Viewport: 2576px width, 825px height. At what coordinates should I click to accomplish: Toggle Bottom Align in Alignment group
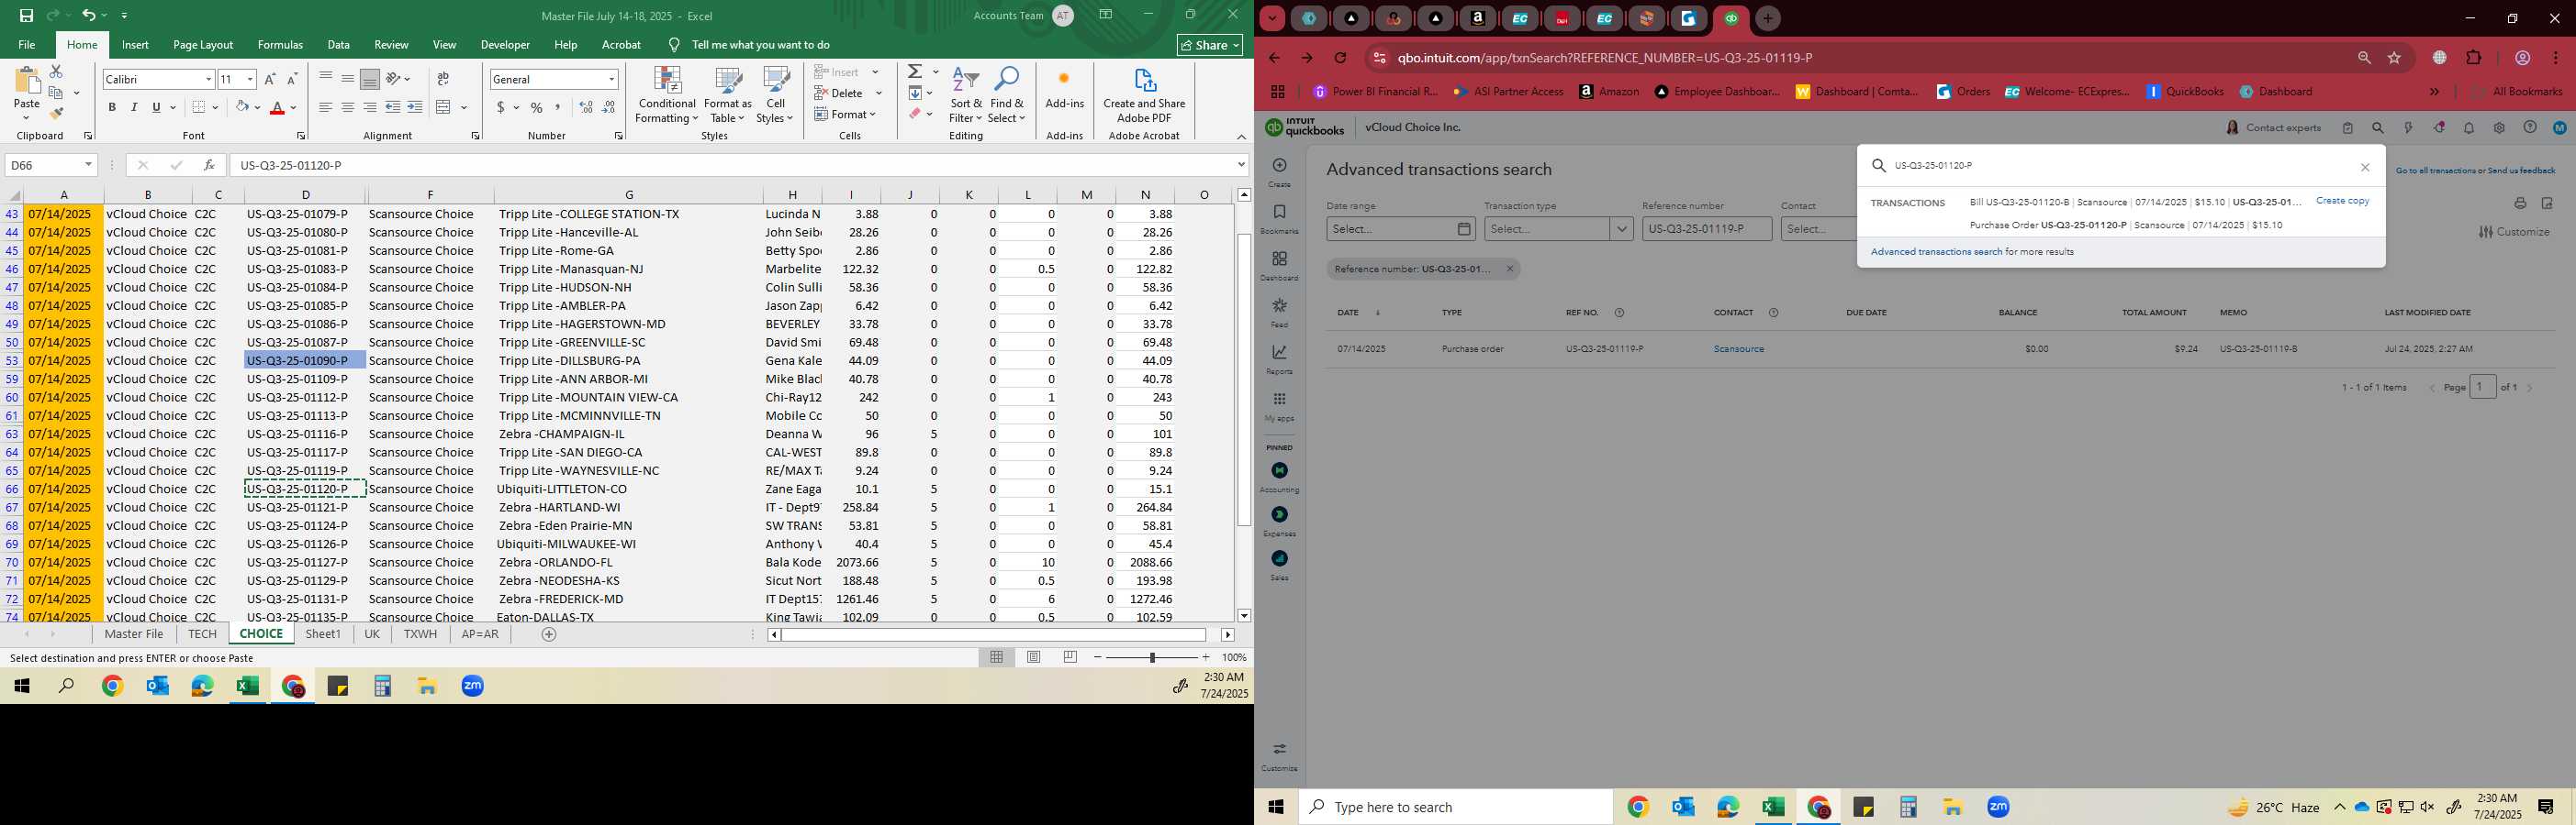click(x=369, y=79)
